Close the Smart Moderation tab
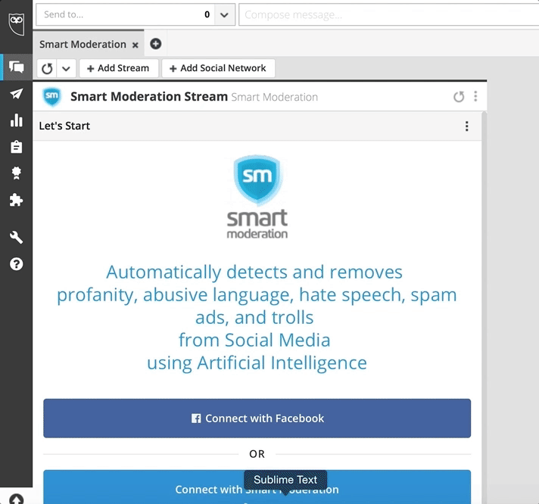 (x=136, y=45)
